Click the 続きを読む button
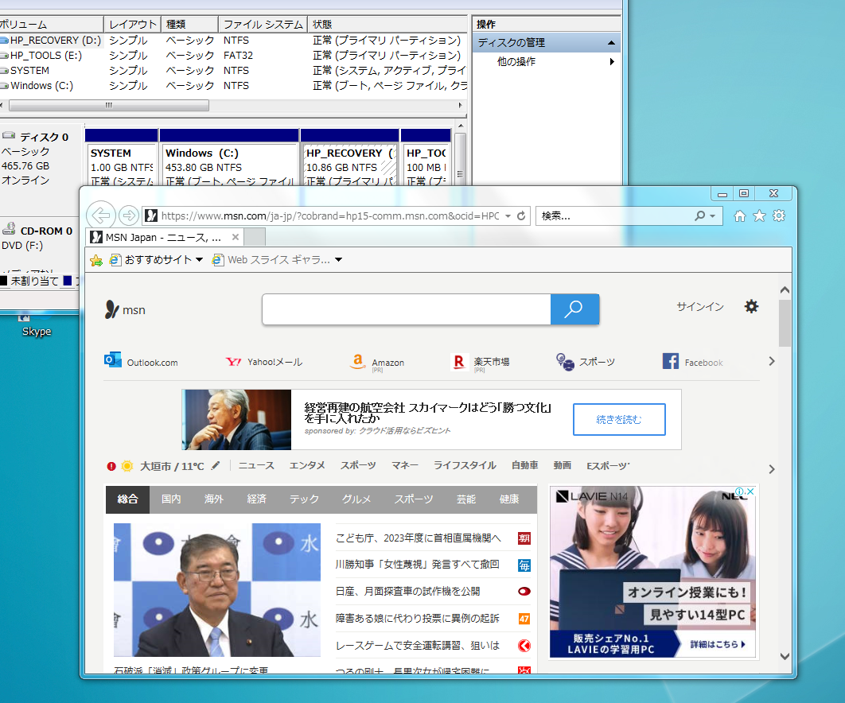Image resolution: width=845 pixels, height=703 pixels. (619, 419)
